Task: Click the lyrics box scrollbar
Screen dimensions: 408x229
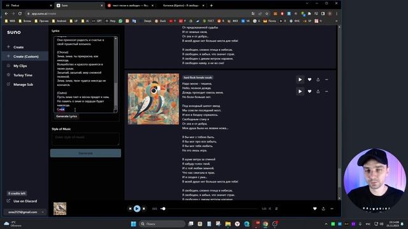Action: click(x=116, y=73)
